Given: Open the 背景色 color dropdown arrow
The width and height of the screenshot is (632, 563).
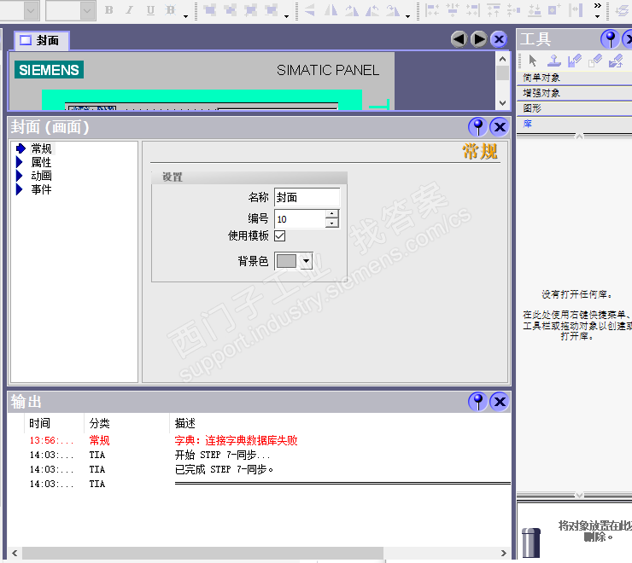Looking at the screenshot, I should click(307, 261).
